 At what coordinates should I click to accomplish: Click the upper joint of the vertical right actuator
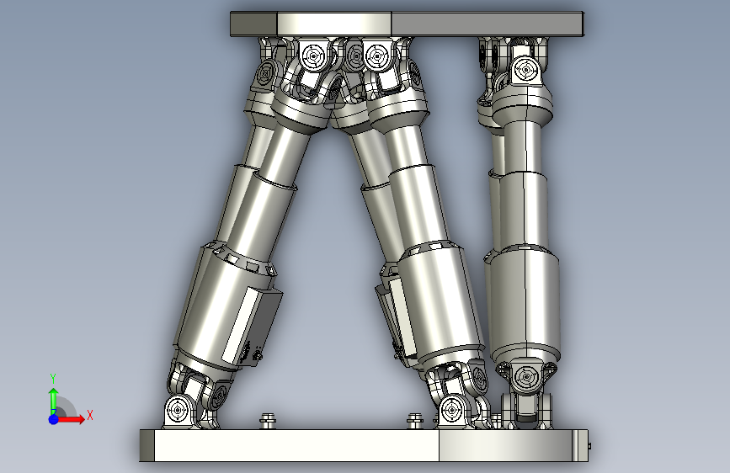coord(526,71)
